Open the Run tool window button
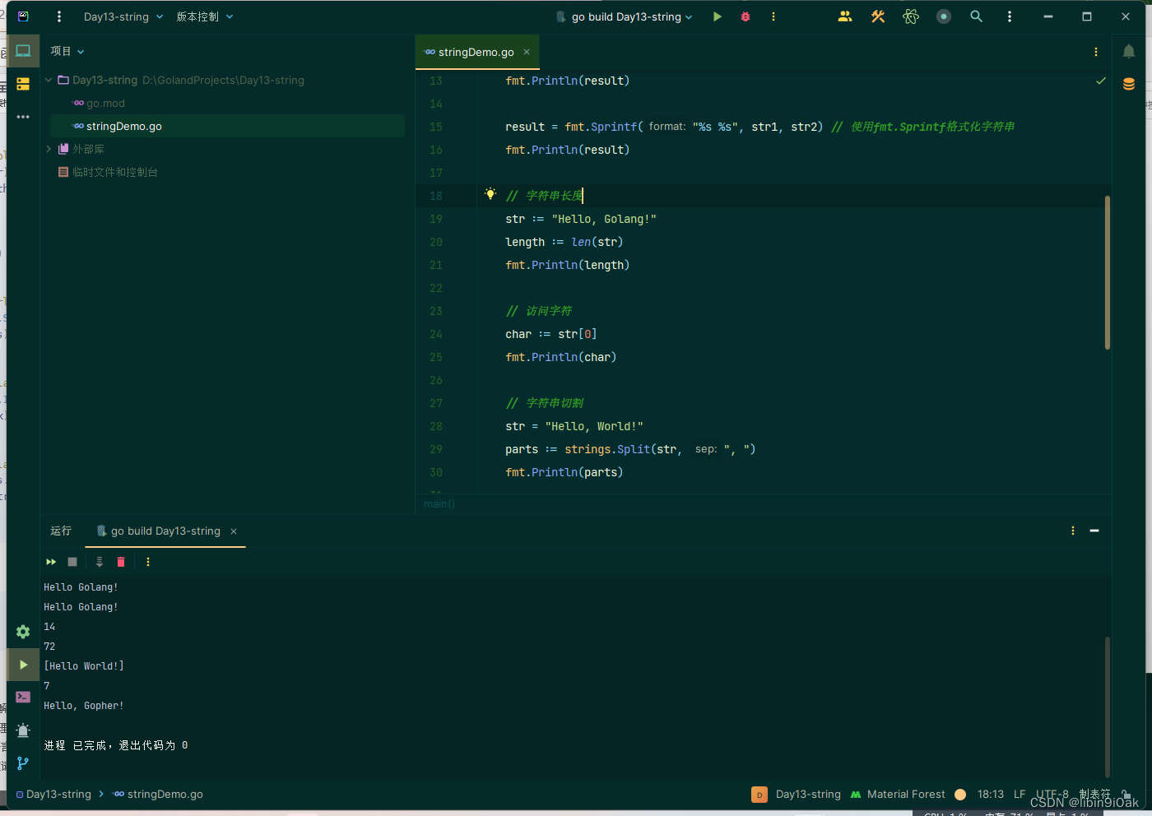The height and width of the screenshot is (816, 1152). (23, 665)
